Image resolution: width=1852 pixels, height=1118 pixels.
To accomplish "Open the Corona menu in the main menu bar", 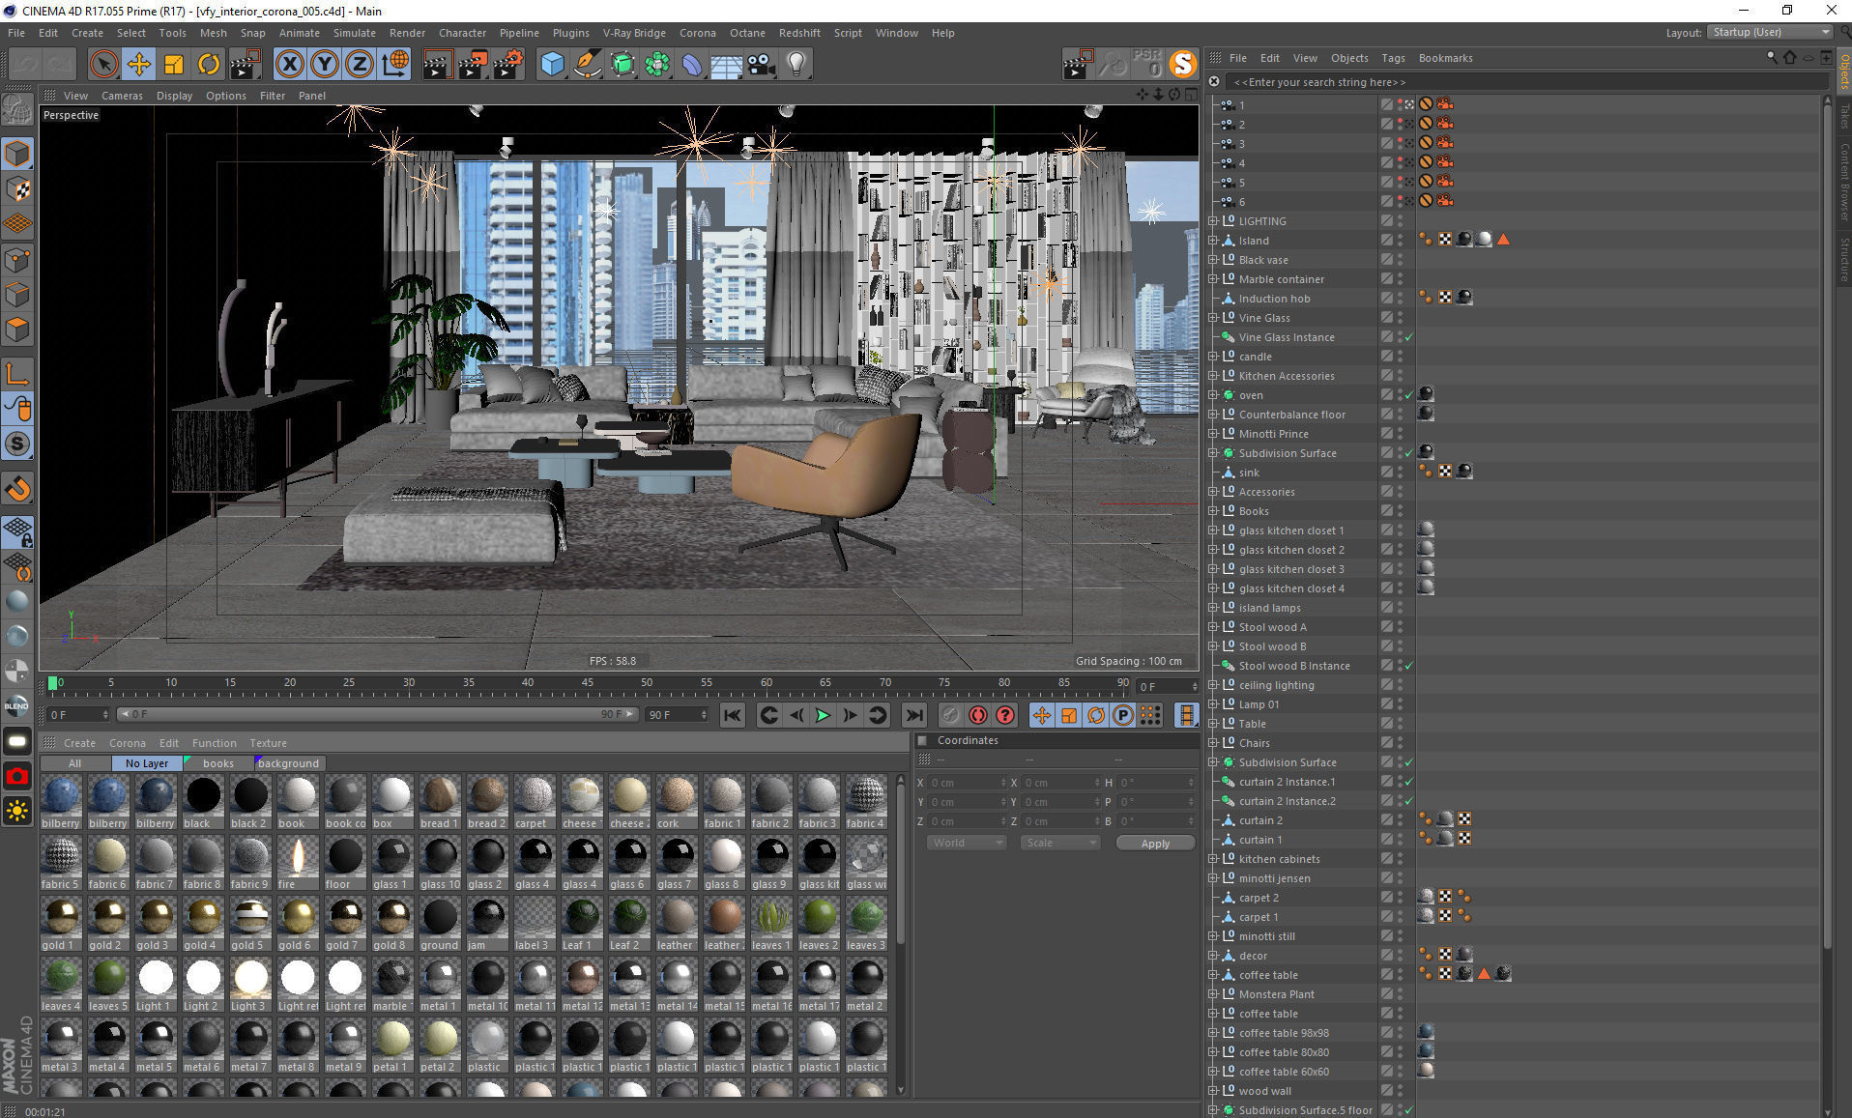I will tap(697, 33).
